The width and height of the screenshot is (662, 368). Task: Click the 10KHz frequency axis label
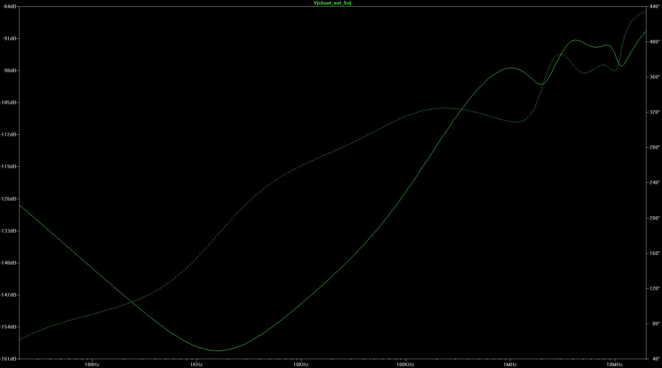[x=301, y=364]
